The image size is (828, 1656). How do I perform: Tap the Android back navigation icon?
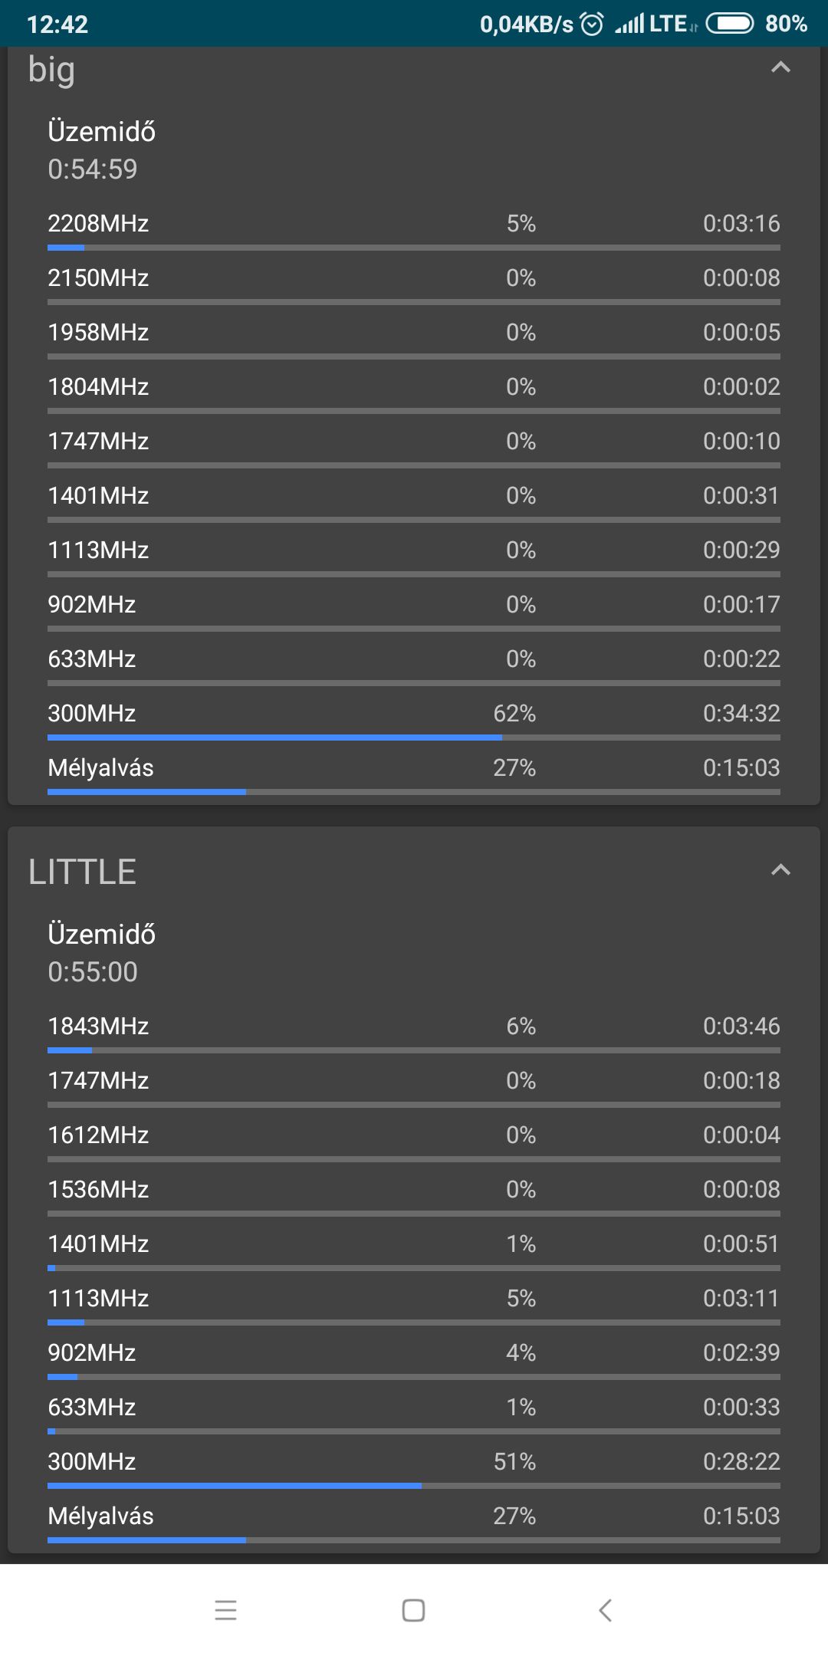click(605, 1610)
